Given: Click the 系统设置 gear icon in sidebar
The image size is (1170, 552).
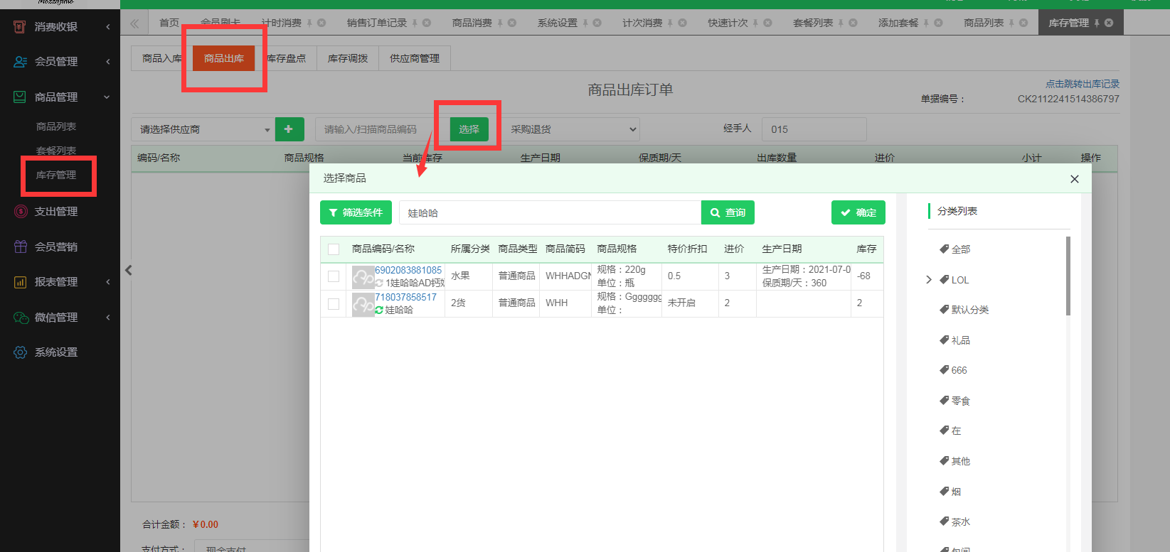Looking at the screenshot, I should [x=20, y=352].
